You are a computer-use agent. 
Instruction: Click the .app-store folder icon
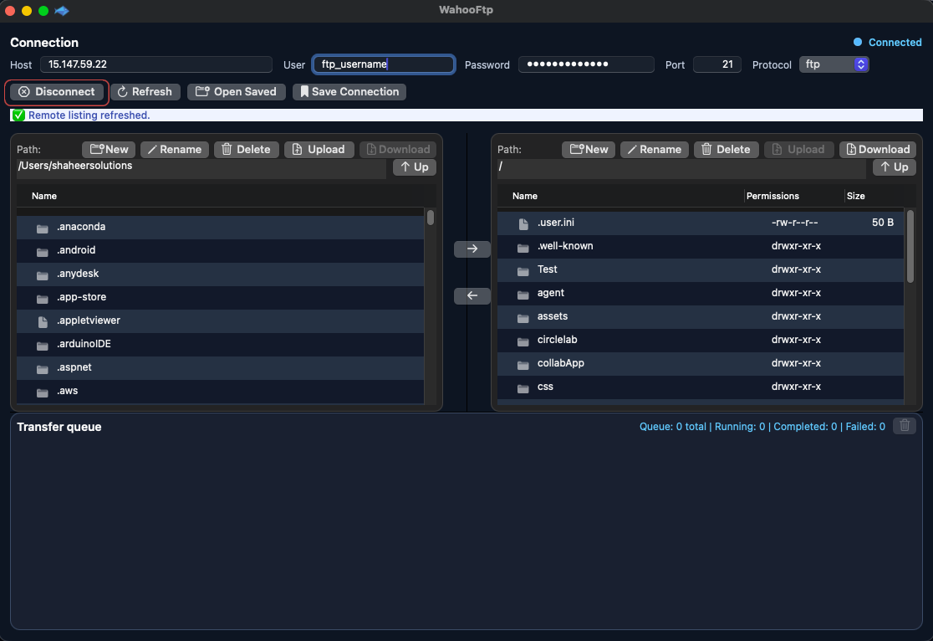[43, 299]
